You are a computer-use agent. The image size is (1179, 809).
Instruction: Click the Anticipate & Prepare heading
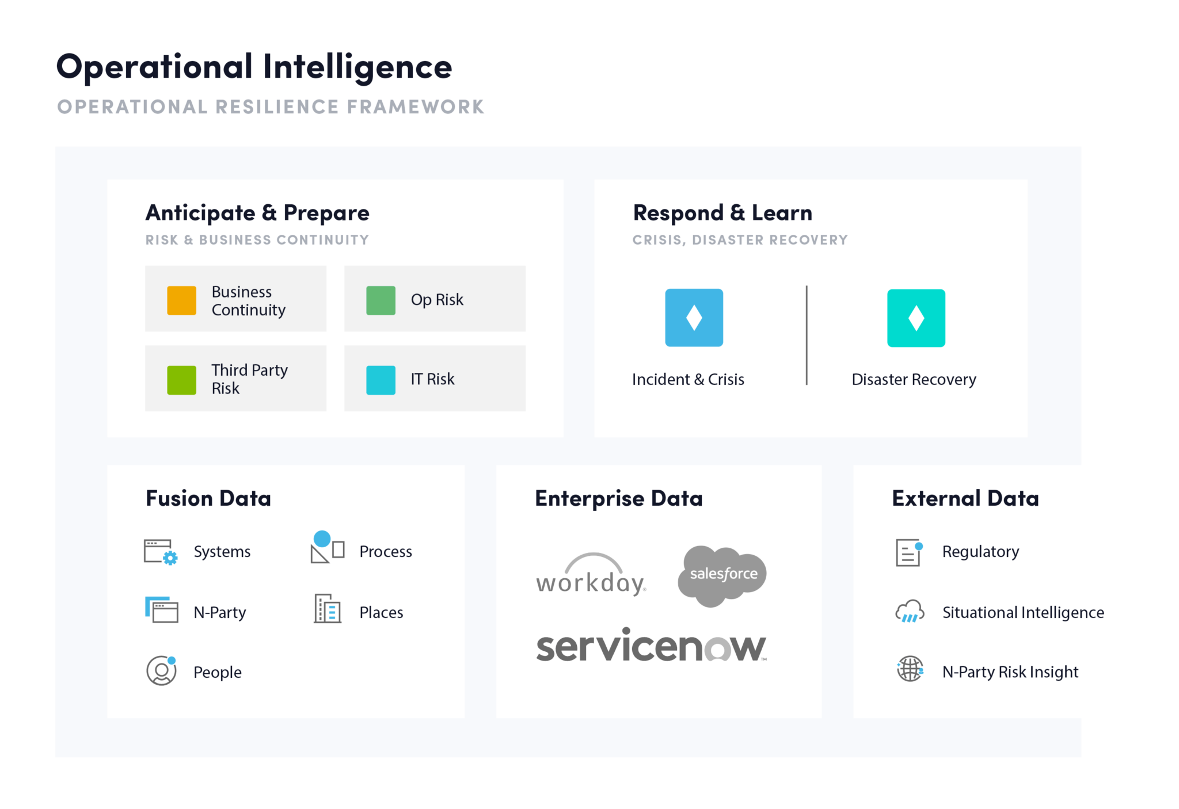pyautogui.click(x=257, y=213)
